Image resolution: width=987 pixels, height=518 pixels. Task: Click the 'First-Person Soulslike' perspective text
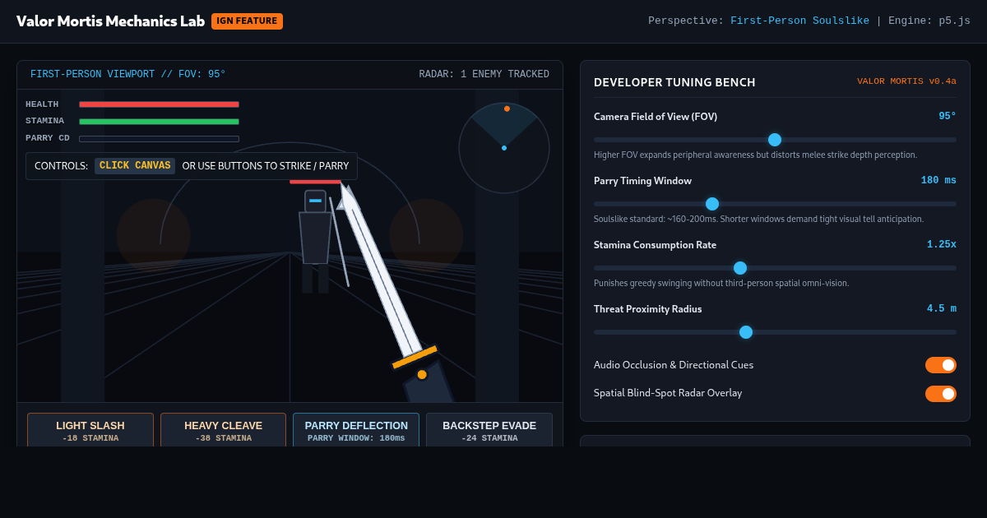pos(799,21)
